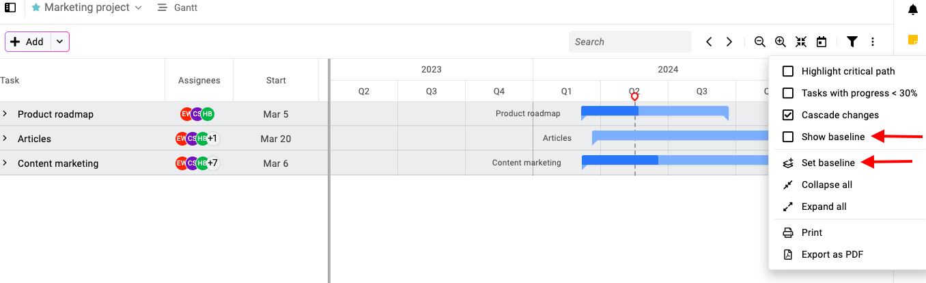Check Tasks with progress < 30%
Screen dimensions: 926x283
point(788,93)
